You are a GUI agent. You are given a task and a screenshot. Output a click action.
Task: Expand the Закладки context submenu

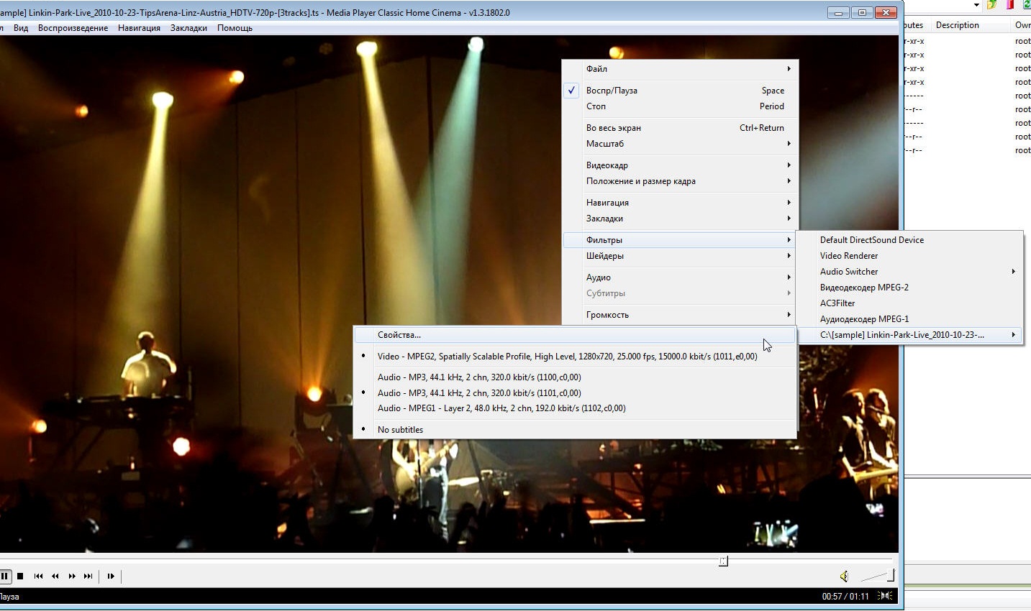(x=680, y=219)
